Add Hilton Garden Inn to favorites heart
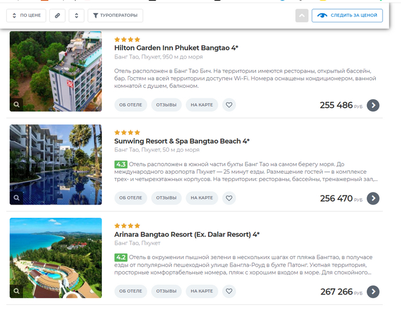401x310 pixels. 229,105
